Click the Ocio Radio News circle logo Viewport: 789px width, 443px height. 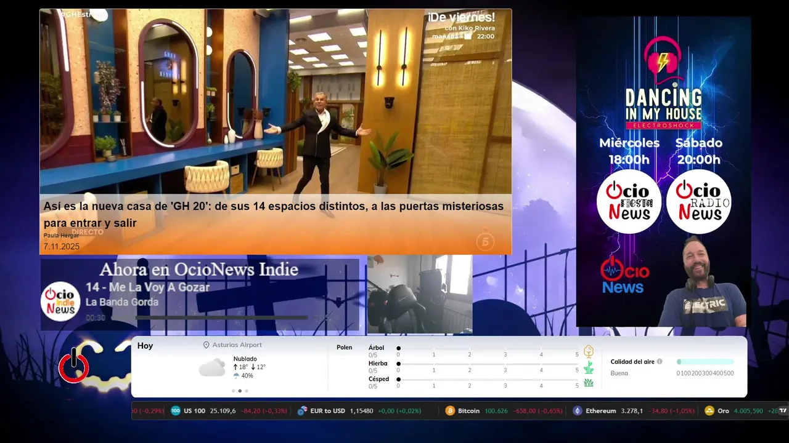(698, 201)
